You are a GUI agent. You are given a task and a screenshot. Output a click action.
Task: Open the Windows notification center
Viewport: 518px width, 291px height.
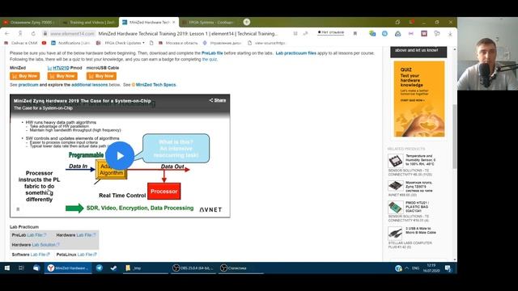448,268
